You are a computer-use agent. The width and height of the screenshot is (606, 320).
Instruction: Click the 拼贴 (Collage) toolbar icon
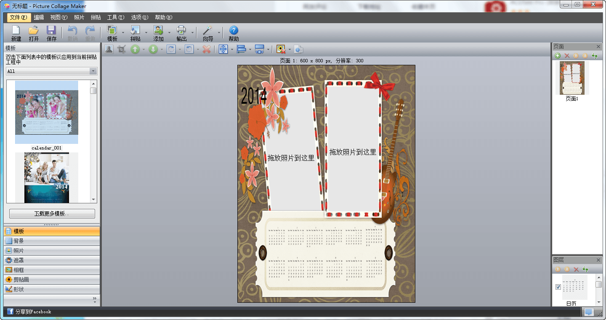pyautogui.click(x=135, y=30)
